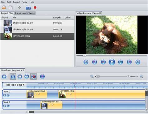This screenshot has height=114, width=148.
Task: Open the Edit menu
Action: click(x=9, y=2)
